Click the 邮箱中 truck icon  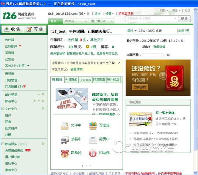pyautogui.click(x=65, y=140)
